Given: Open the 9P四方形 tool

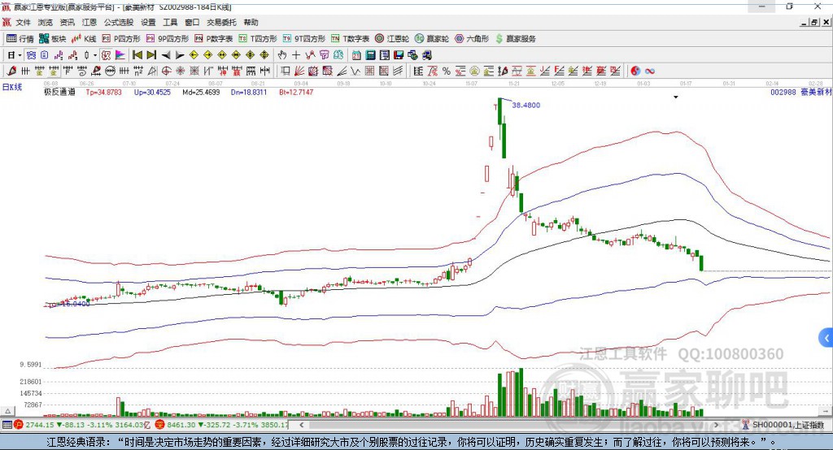Looking at the screenshot, I should (x=168, y=39).
